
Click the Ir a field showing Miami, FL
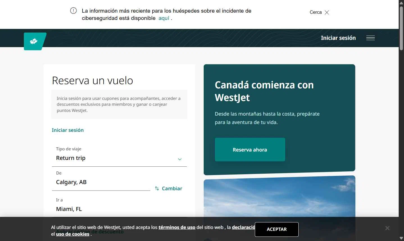tap(119, 207)
